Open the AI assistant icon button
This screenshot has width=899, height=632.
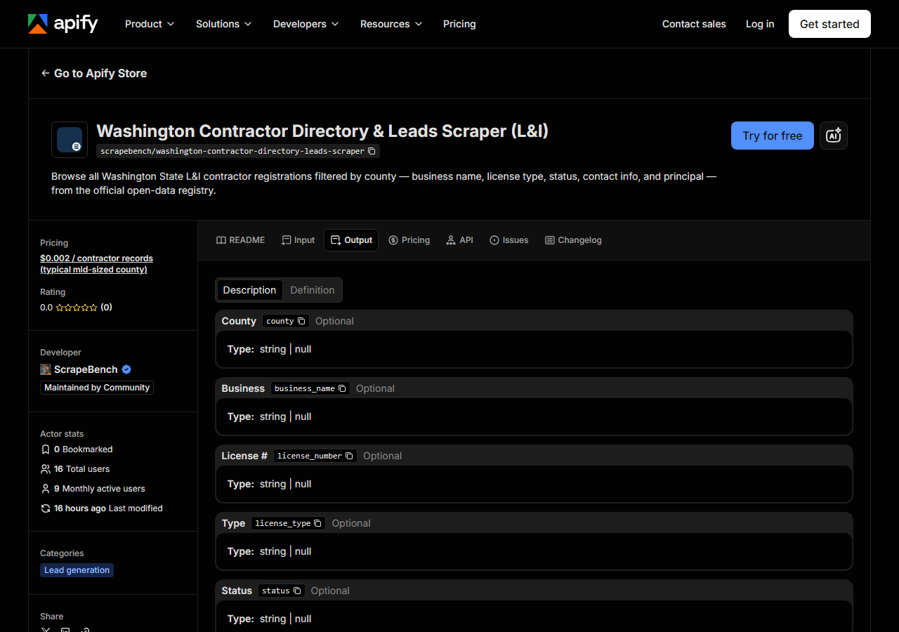click(834, 136)
